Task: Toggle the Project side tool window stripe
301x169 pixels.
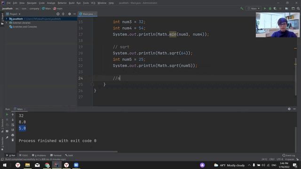Action: 2,19
